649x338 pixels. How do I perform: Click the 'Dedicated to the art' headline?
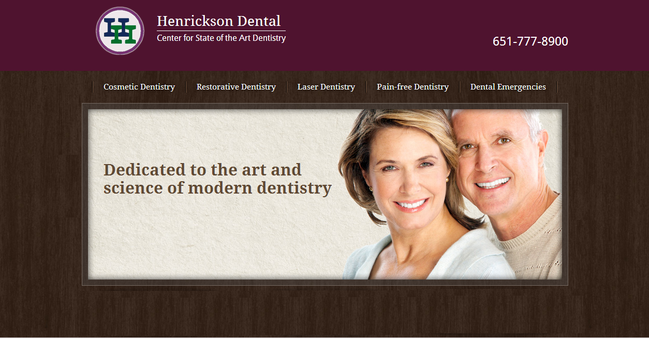tap(202, 170)
